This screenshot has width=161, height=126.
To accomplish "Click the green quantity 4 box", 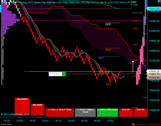I will (64, 74).
